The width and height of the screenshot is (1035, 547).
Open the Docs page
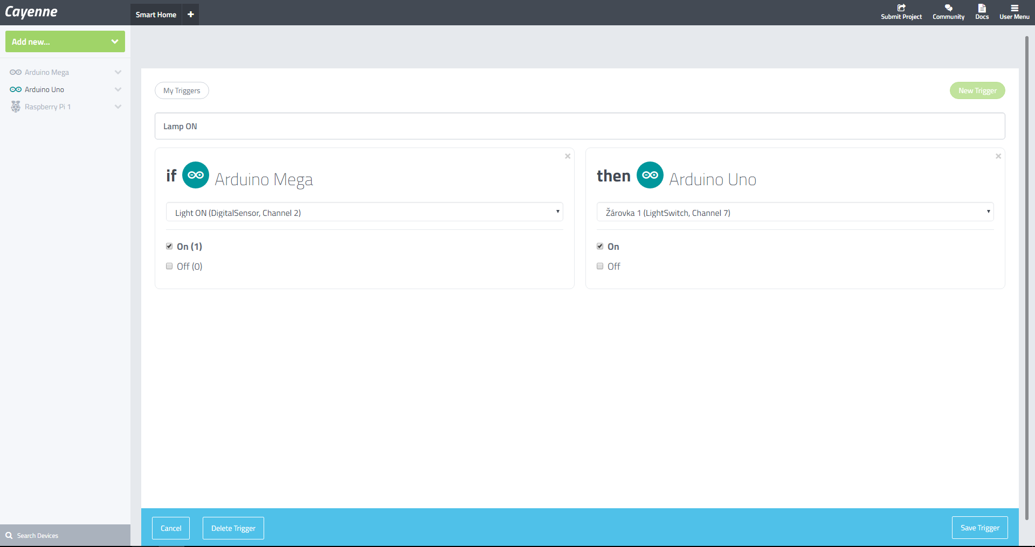pos(982,12)
